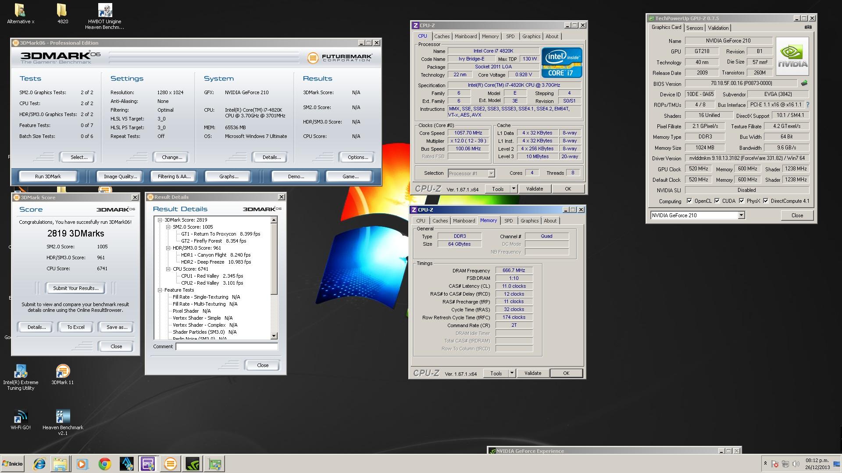Click the NVIDIA logo in GPU-Z
This screenshot has height=473, width=842.
tap(792, 56)
